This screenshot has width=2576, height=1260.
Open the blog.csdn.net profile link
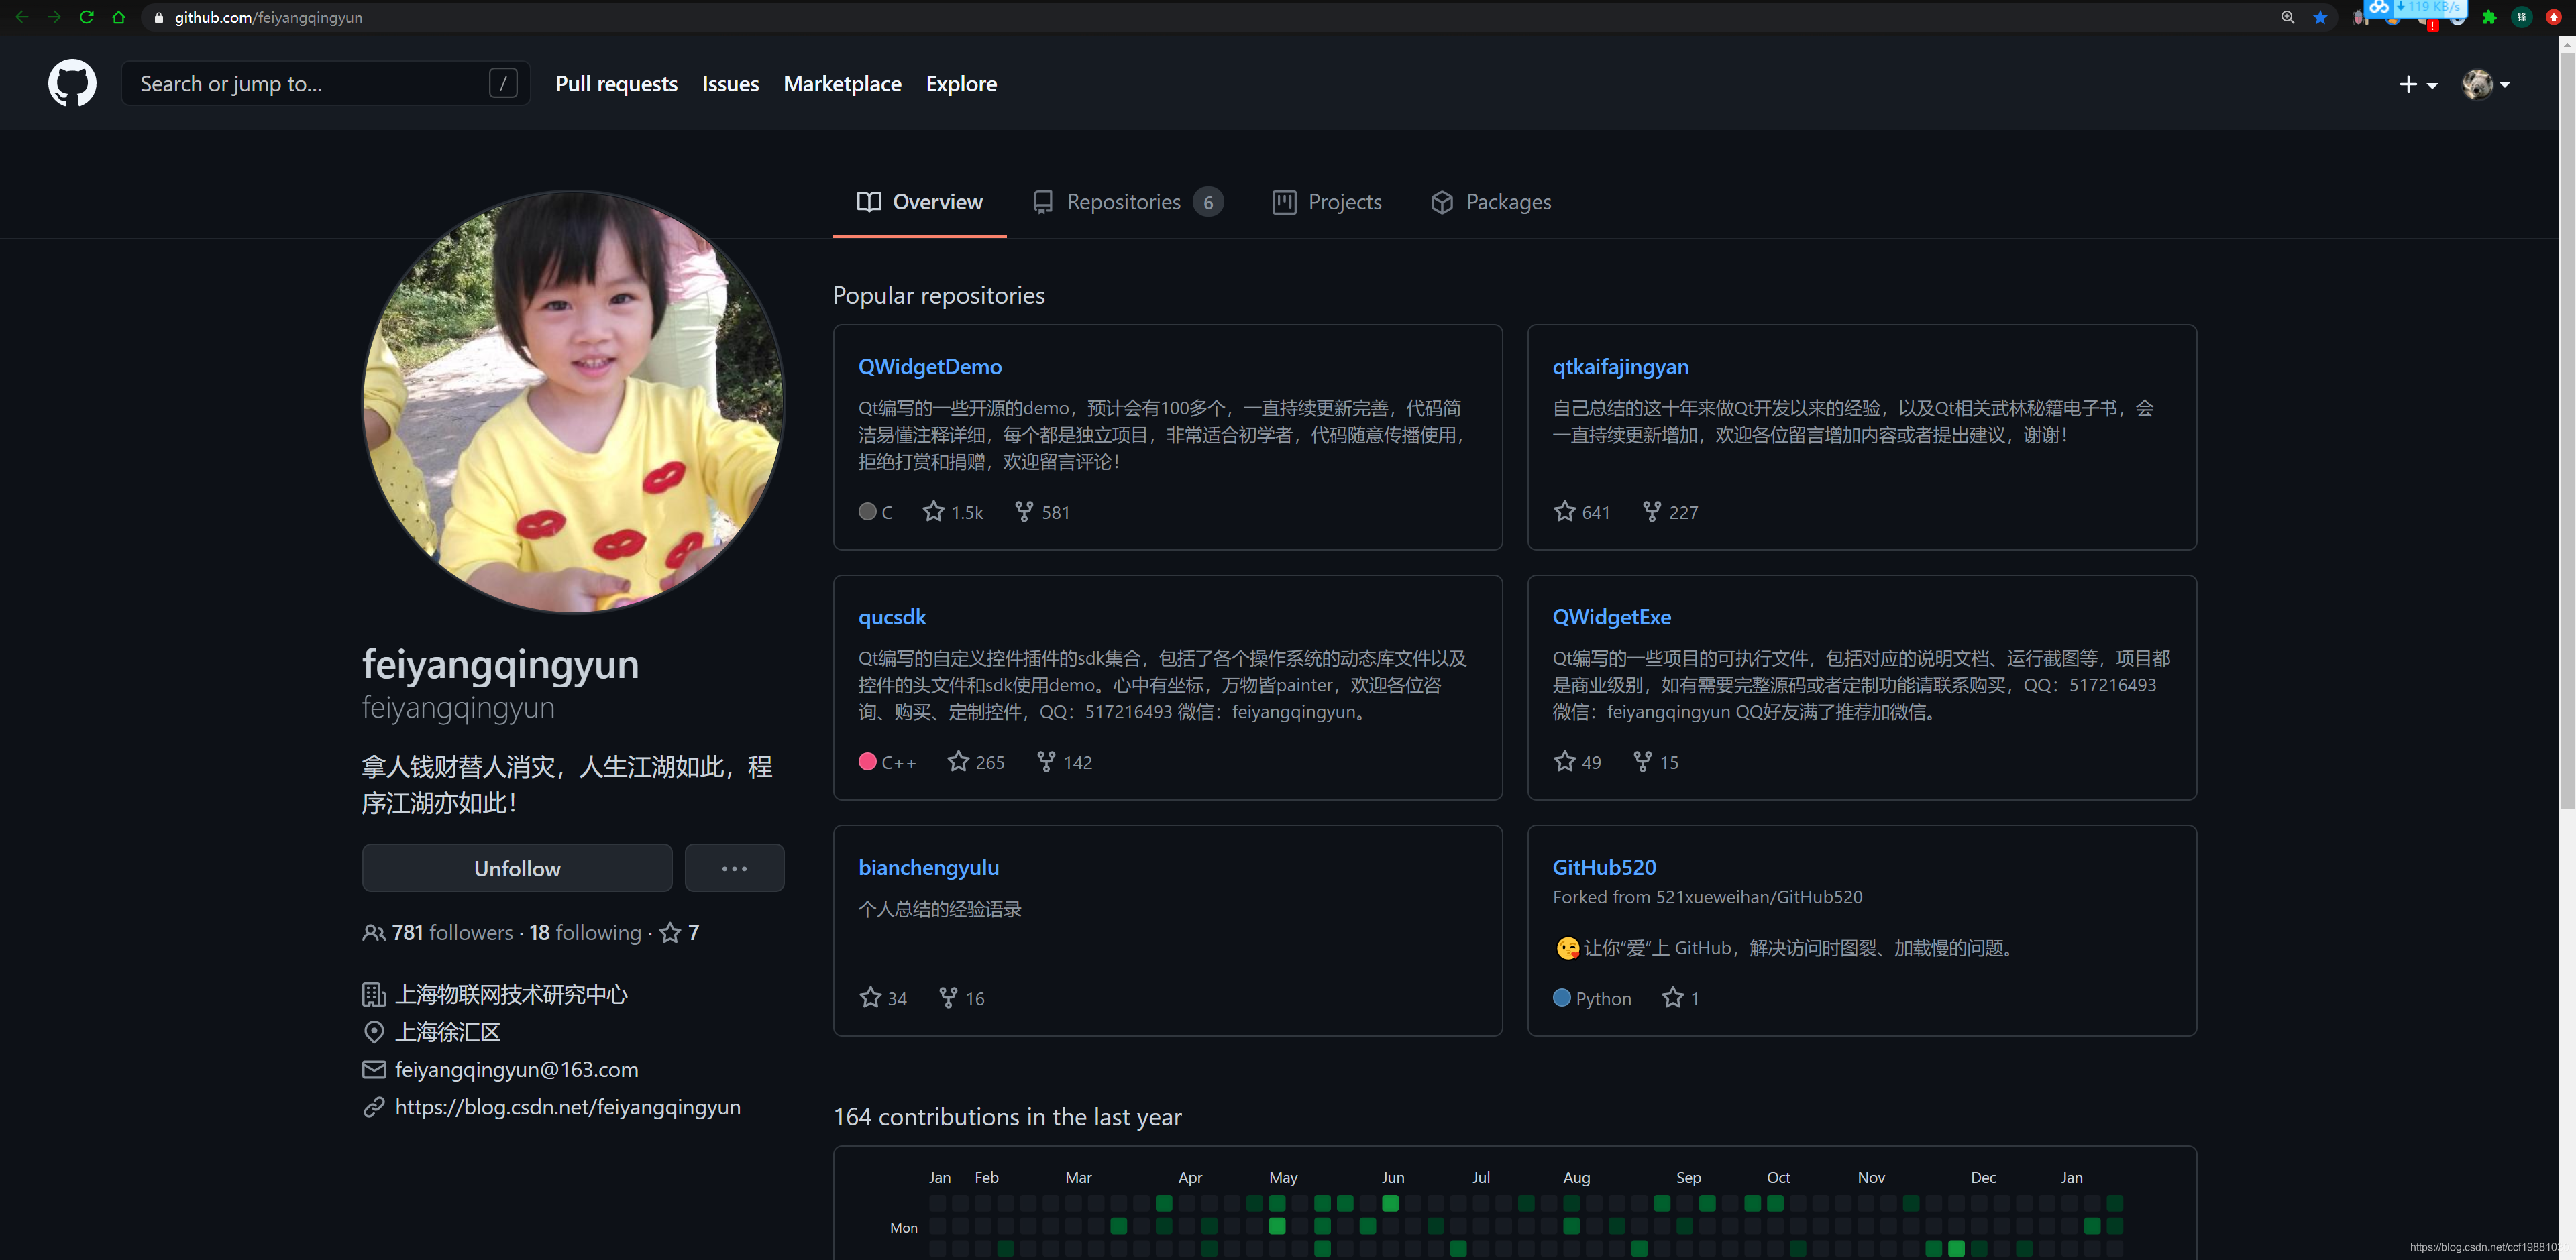(567, 1107)
